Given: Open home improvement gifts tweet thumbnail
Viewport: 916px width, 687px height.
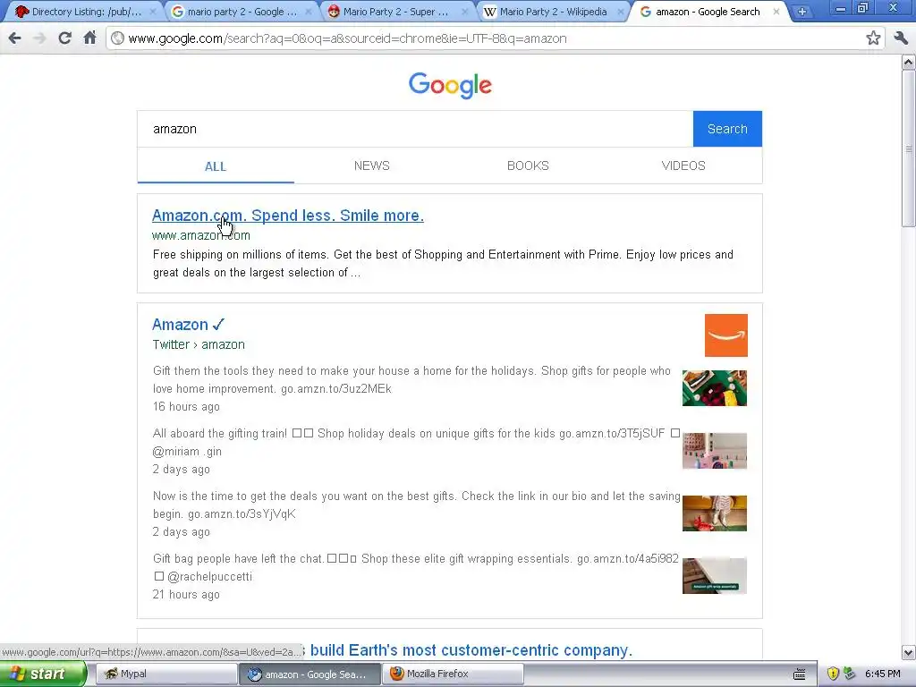Looking at the screenshot, I should (715, 388).
